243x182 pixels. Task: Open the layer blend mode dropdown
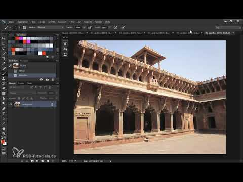tap(23, 93)
